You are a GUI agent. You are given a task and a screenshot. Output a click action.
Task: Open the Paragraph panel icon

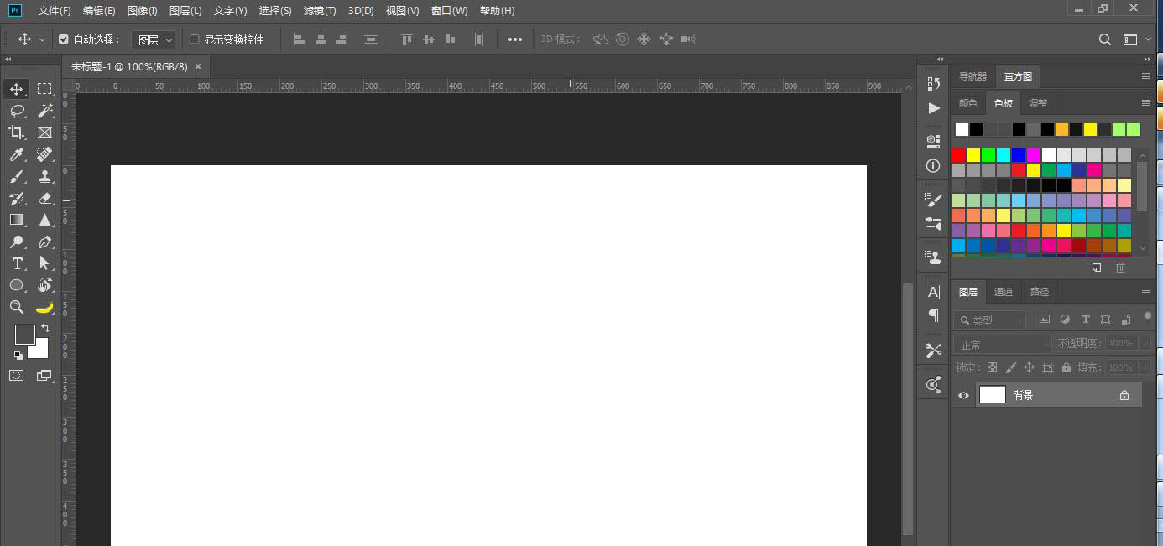pos(933,315)
